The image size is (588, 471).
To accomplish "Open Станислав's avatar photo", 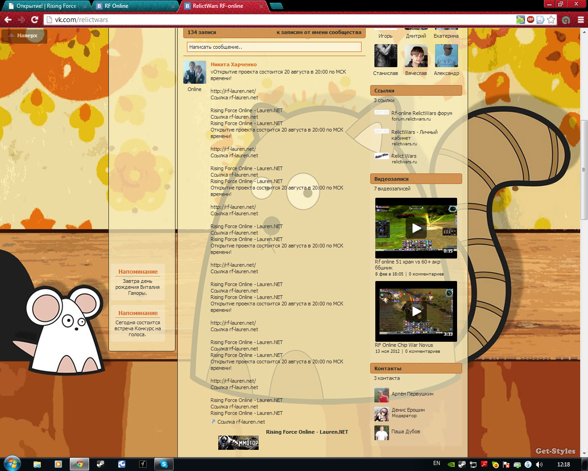I will click(386, 56).
